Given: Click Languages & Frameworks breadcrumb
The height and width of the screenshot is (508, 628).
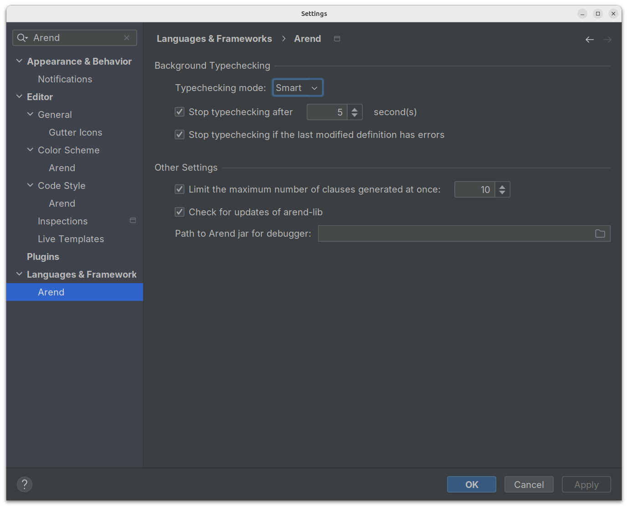Looking at the screenshot, I should point(214,39).
